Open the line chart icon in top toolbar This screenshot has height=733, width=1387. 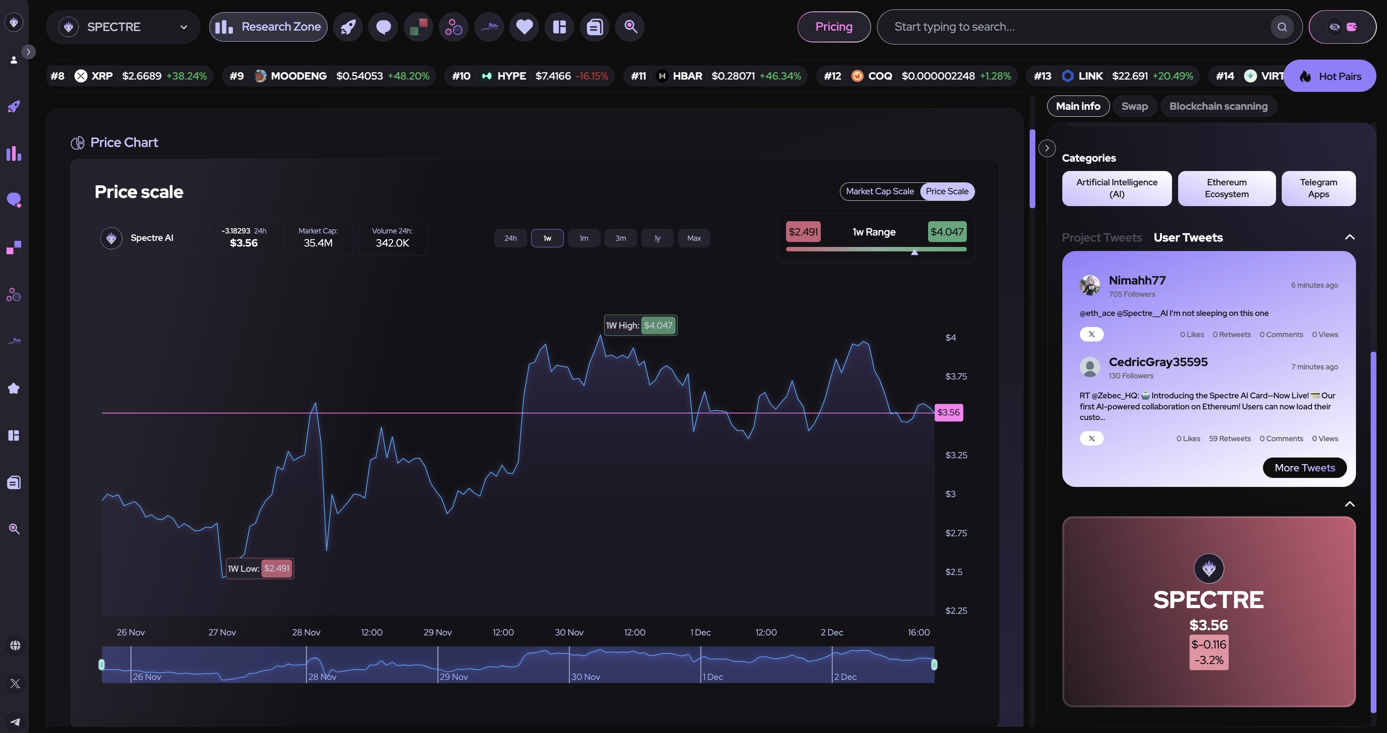point(489,27)
